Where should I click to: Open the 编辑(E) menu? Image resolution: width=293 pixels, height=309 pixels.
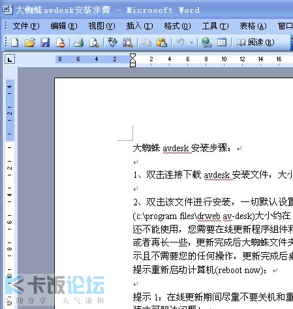tap(64, 26)
